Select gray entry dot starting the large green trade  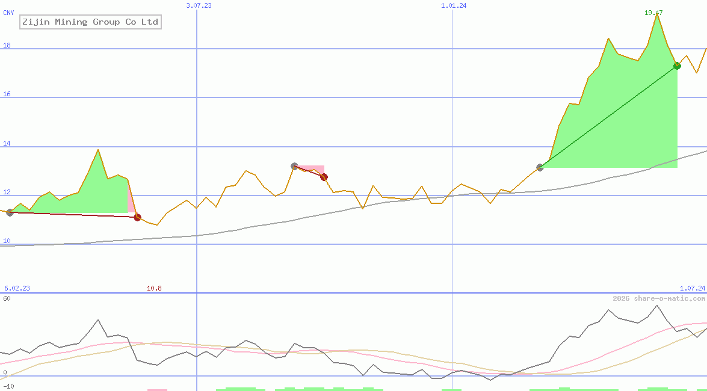click(540, 167)
